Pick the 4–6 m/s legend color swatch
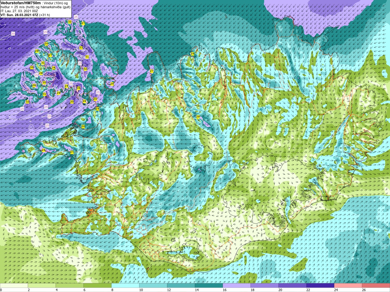Viewport: 390px width, 292px height. click(x=70, y=286)
